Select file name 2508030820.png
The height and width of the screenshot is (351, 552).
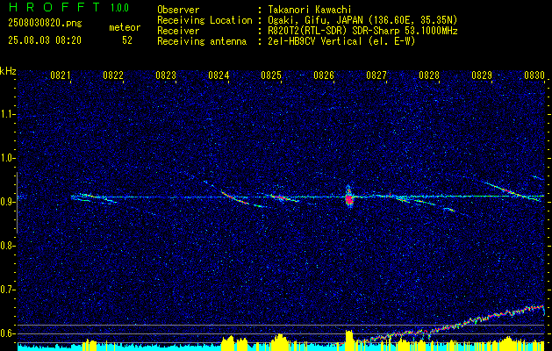point(45,24)
